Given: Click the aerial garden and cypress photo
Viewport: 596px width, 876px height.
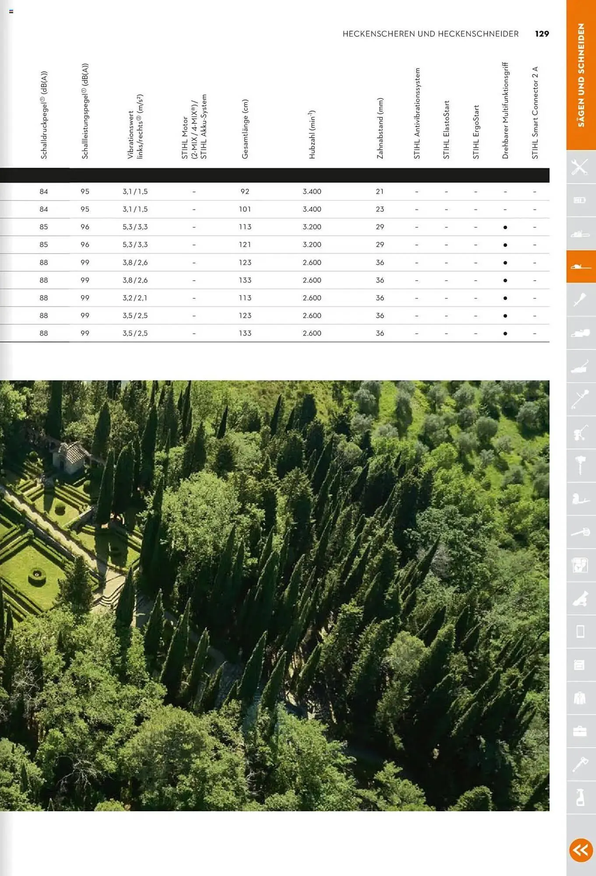Looking at the screenshot, I should point(275,596).
